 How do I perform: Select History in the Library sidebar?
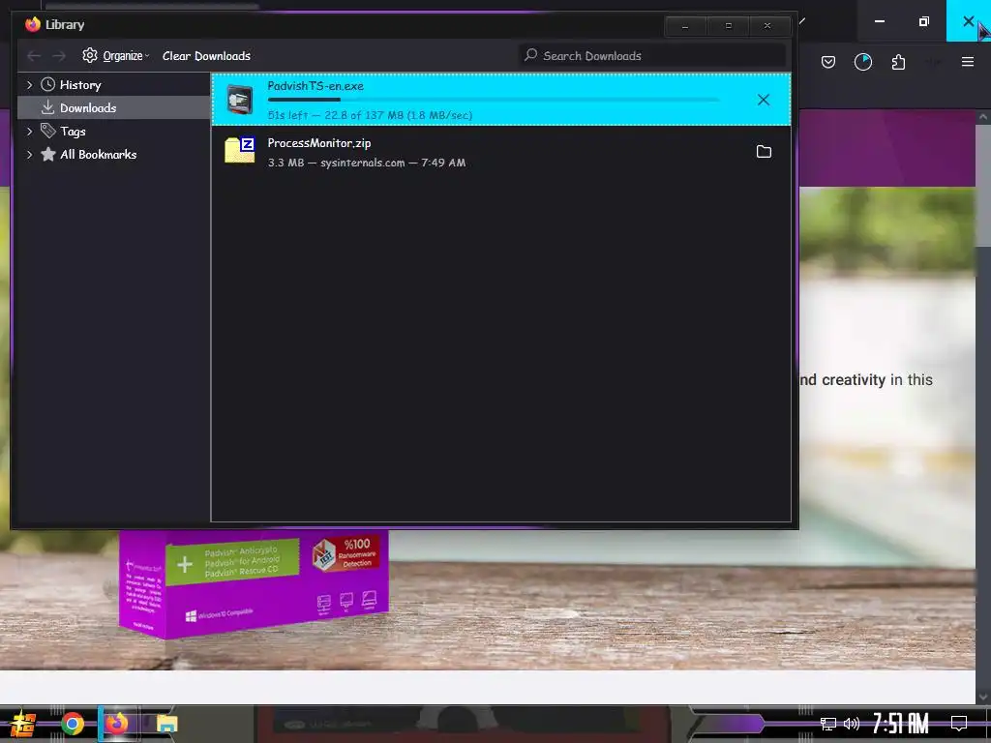tap(80, 85)
